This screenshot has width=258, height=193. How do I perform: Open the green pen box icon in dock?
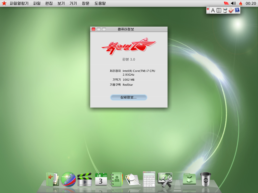coord(189,179)
